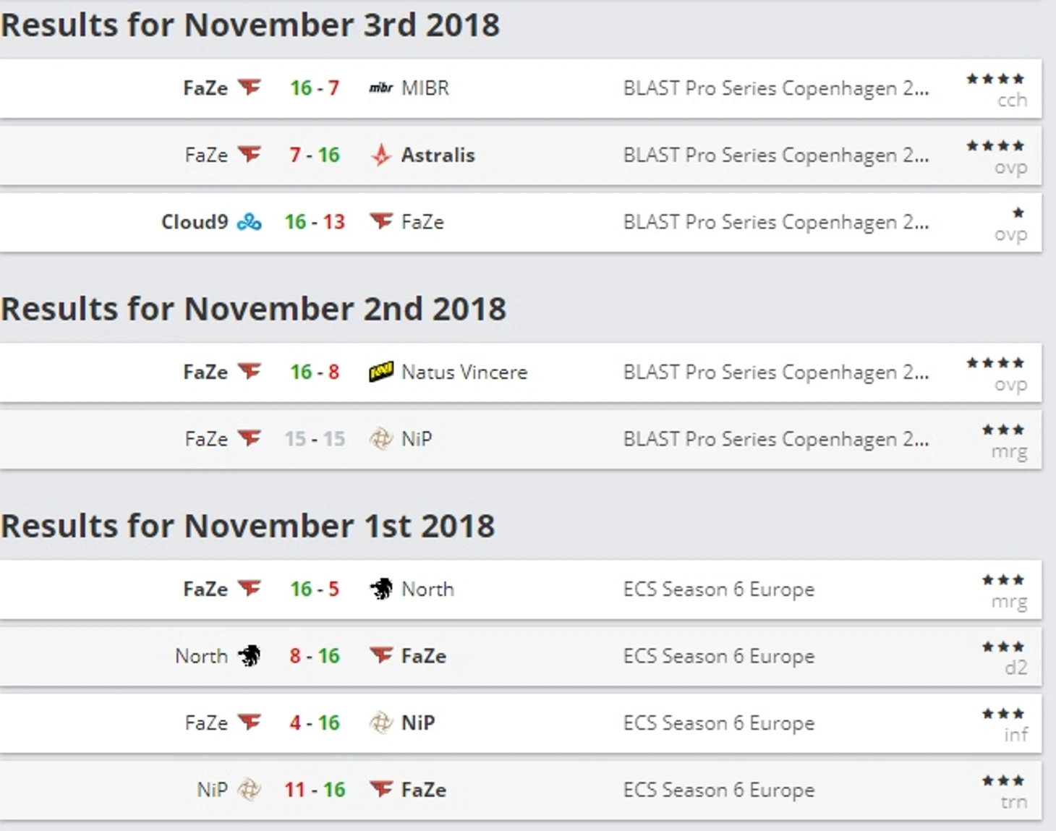The image size is (1056, 831).
Task: Click the single star on Cloud9 match
Action: (1018, 213)
